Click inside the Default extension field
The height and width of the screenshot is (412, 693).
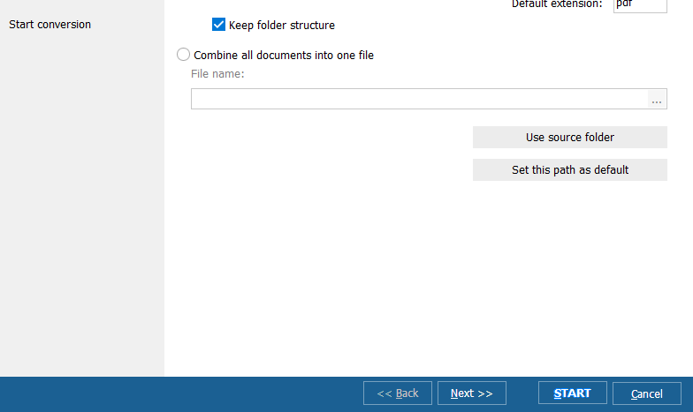[x=639, y=4]
